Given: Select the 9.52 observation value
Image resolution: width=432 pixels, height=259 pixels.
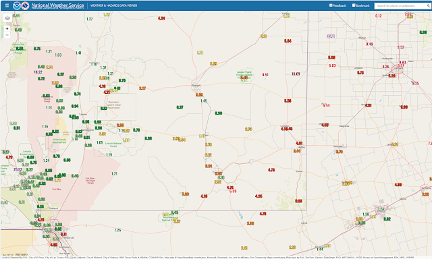Looking at the screenshot, I should click(x=401, y=47).
